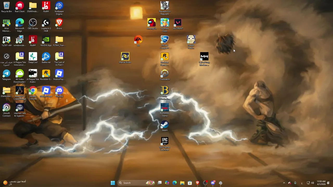The height and width of the screenshot is (187, 333).
Task: Select the FLTAH_Tran folder
Action: click(x=59, y=41)
